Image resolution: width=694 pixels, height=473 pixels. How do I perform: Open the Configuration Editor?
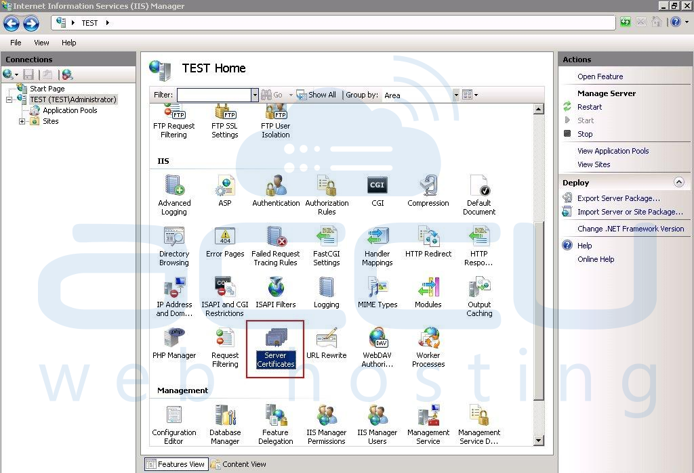(x=174, y=425)
